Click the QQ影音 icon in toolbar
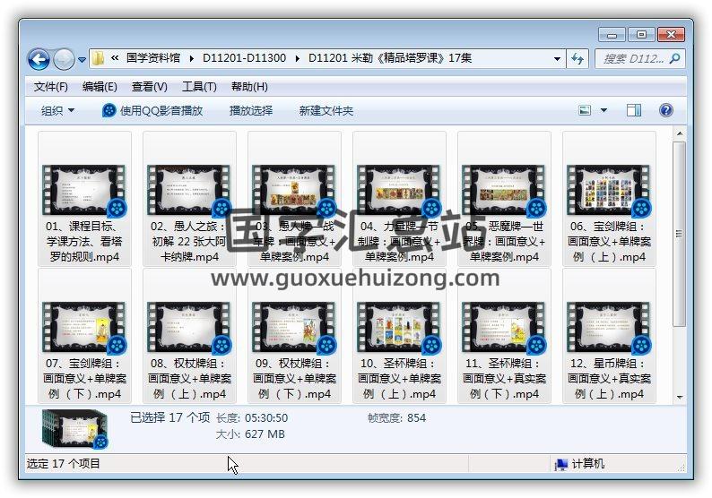 point(109,110)
